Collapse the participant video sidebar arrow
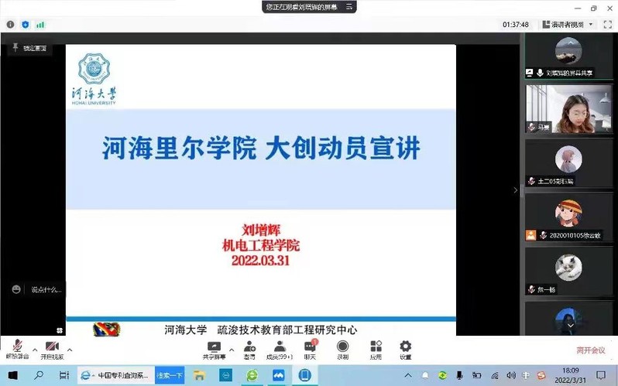Screen dimensions: 618x386 pos(517,190)
